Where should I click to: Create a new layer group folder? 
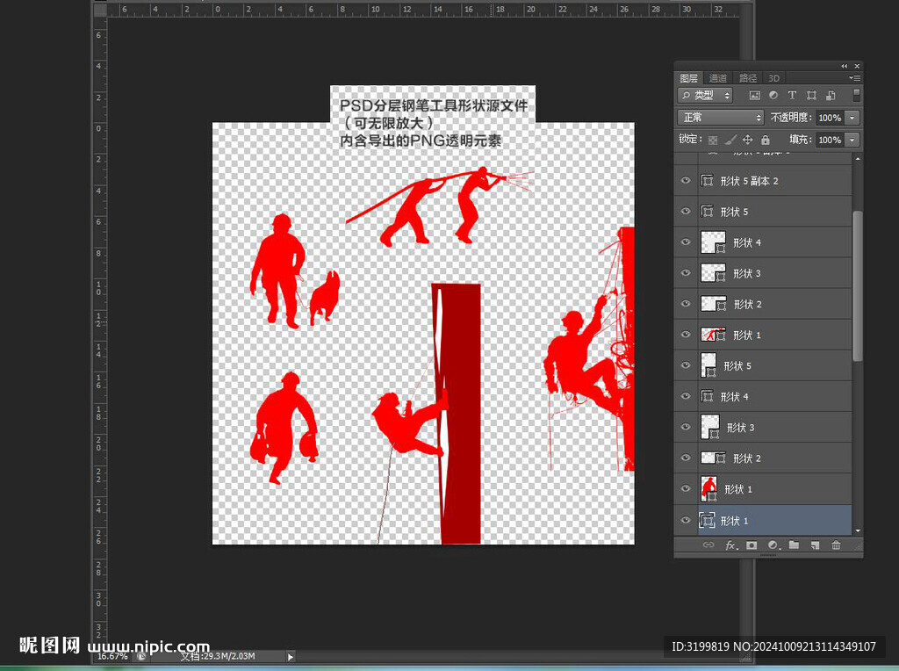794,545
